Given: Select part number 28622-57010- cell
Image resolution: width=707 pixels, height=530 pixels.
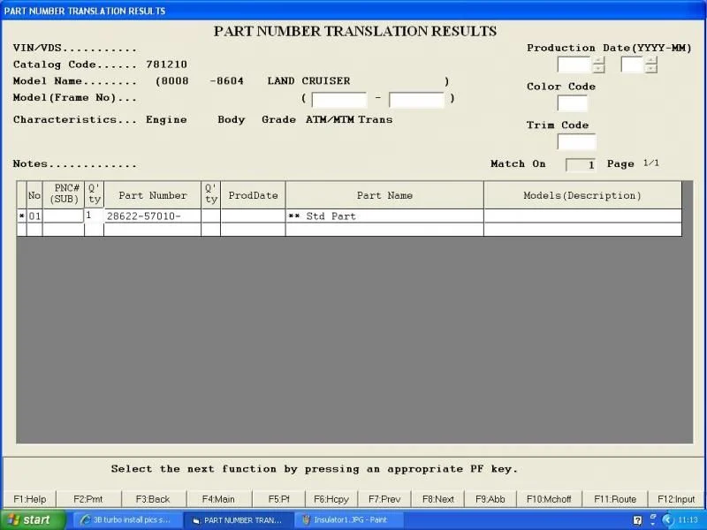Looking at the screenshot, I should click(x=152, y=216).
